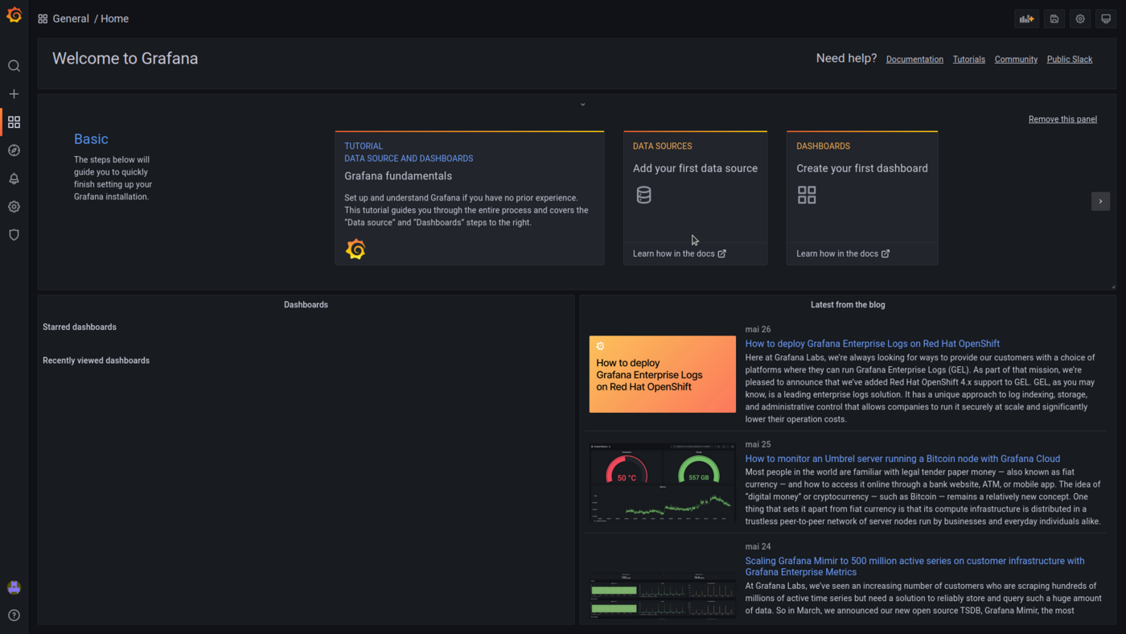Click General in the breadcrumb
This screenshot has width=1126, height=634.
[71, 19]
